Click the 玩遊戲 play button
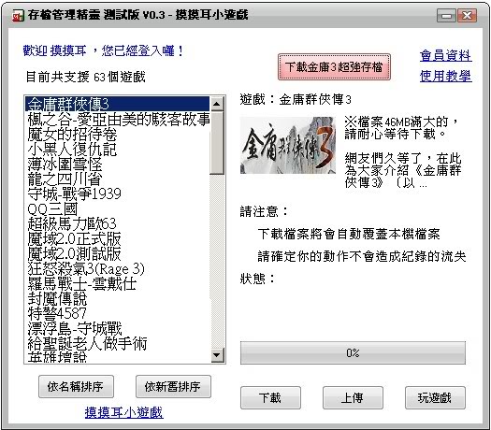This screenshot has height=430, width=491. [435, 398]
